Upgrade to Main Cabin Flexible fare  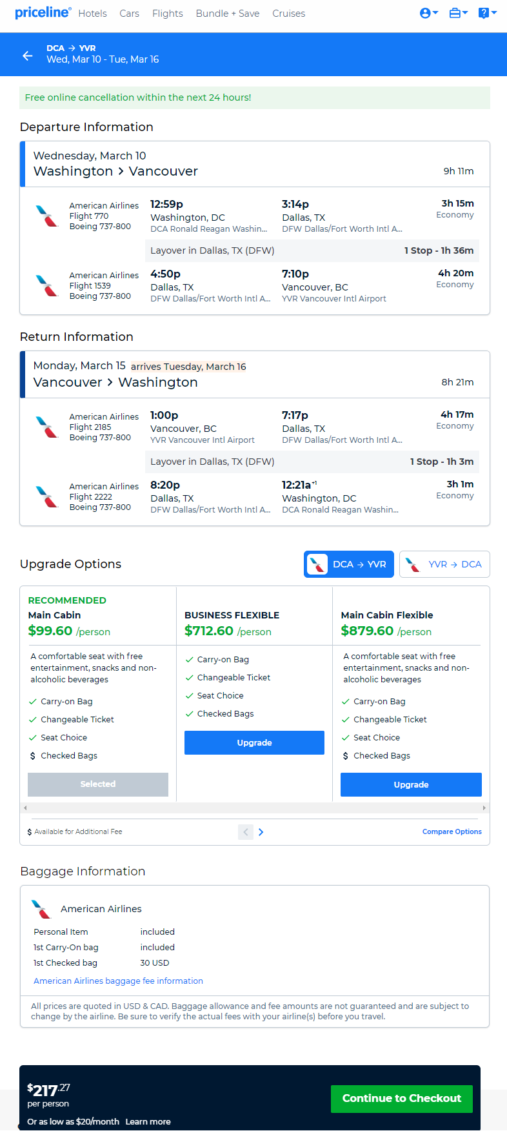(411, 785)
